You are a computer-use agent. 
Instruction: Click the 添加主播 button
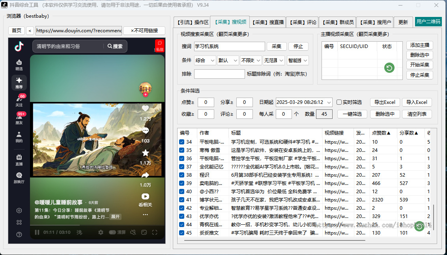pyautogui.click(x=419, y=45)
